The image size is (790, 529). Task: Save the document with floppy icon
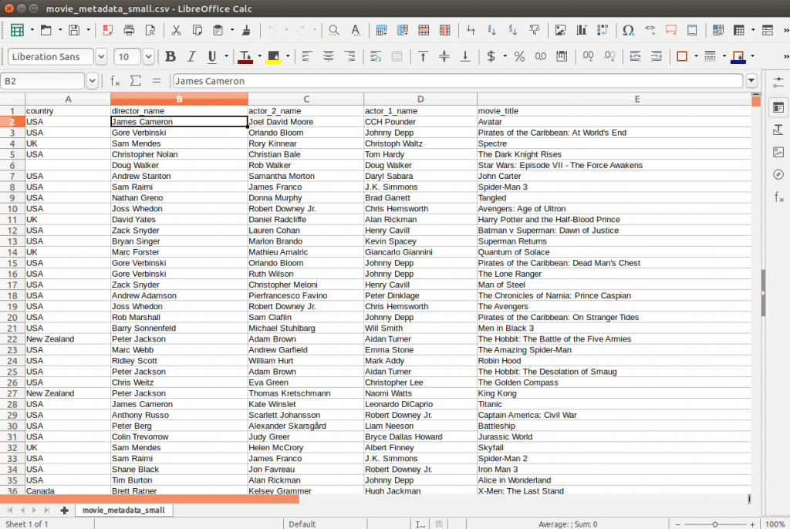(74, 30)
